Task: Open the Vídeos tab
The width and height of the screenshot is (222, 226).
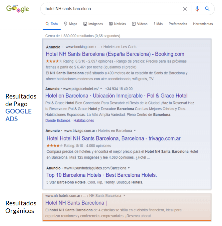Action: [140, 24]
